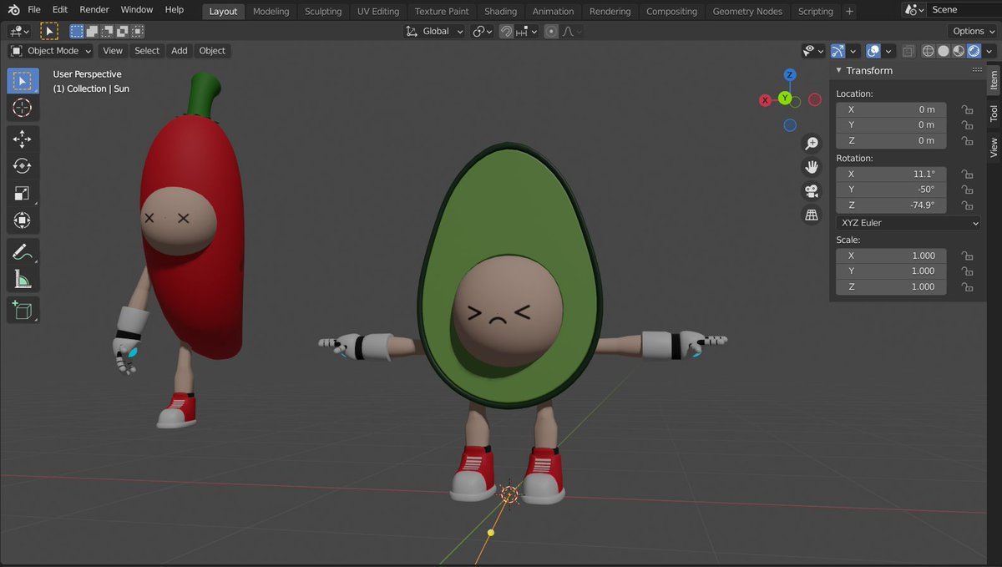Toggle snapping with the magnet icon
1002x567 pixels.
(x=506, y=31)
